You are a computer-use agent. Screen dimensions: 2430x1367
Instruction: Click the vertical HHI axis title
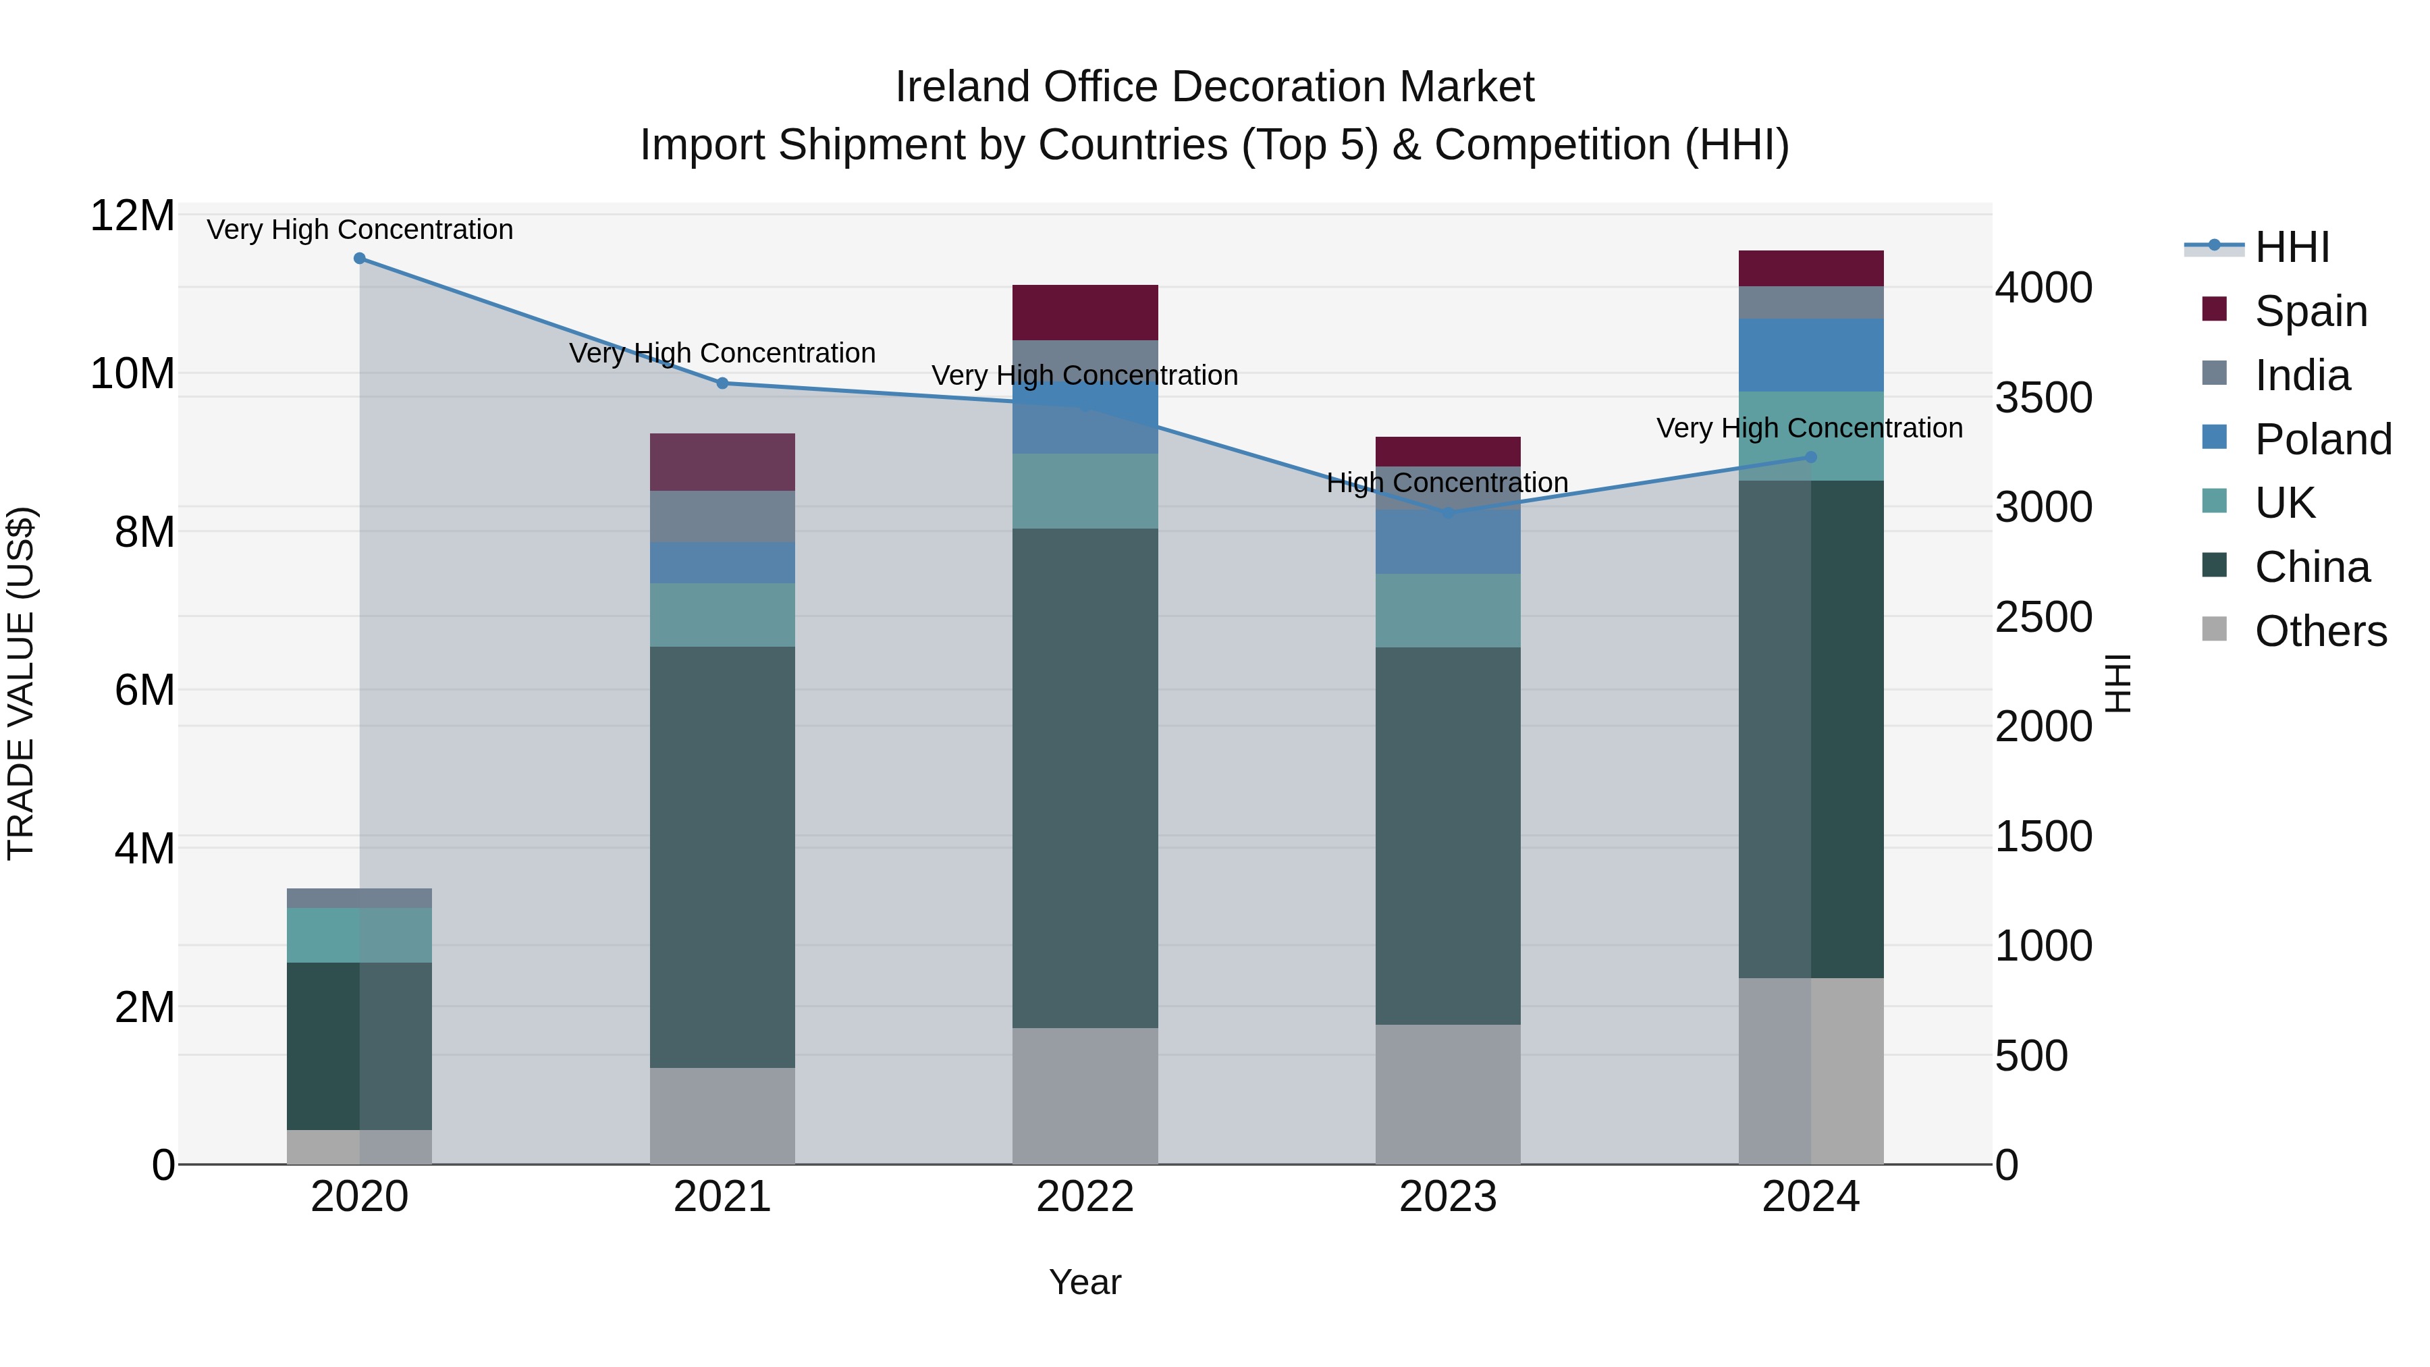2119,683
